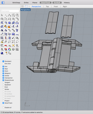Image resolution: width=93 pixels, height=114 pixels.
Task: Uncheck the Intersection object snap
Action: pos(3,78)
